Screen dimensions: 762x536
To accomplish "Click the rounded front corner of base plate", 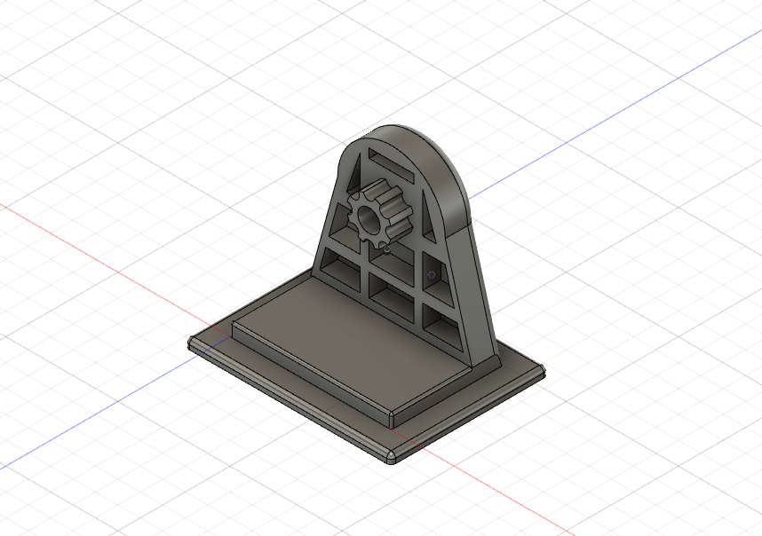I will (392, 456).
